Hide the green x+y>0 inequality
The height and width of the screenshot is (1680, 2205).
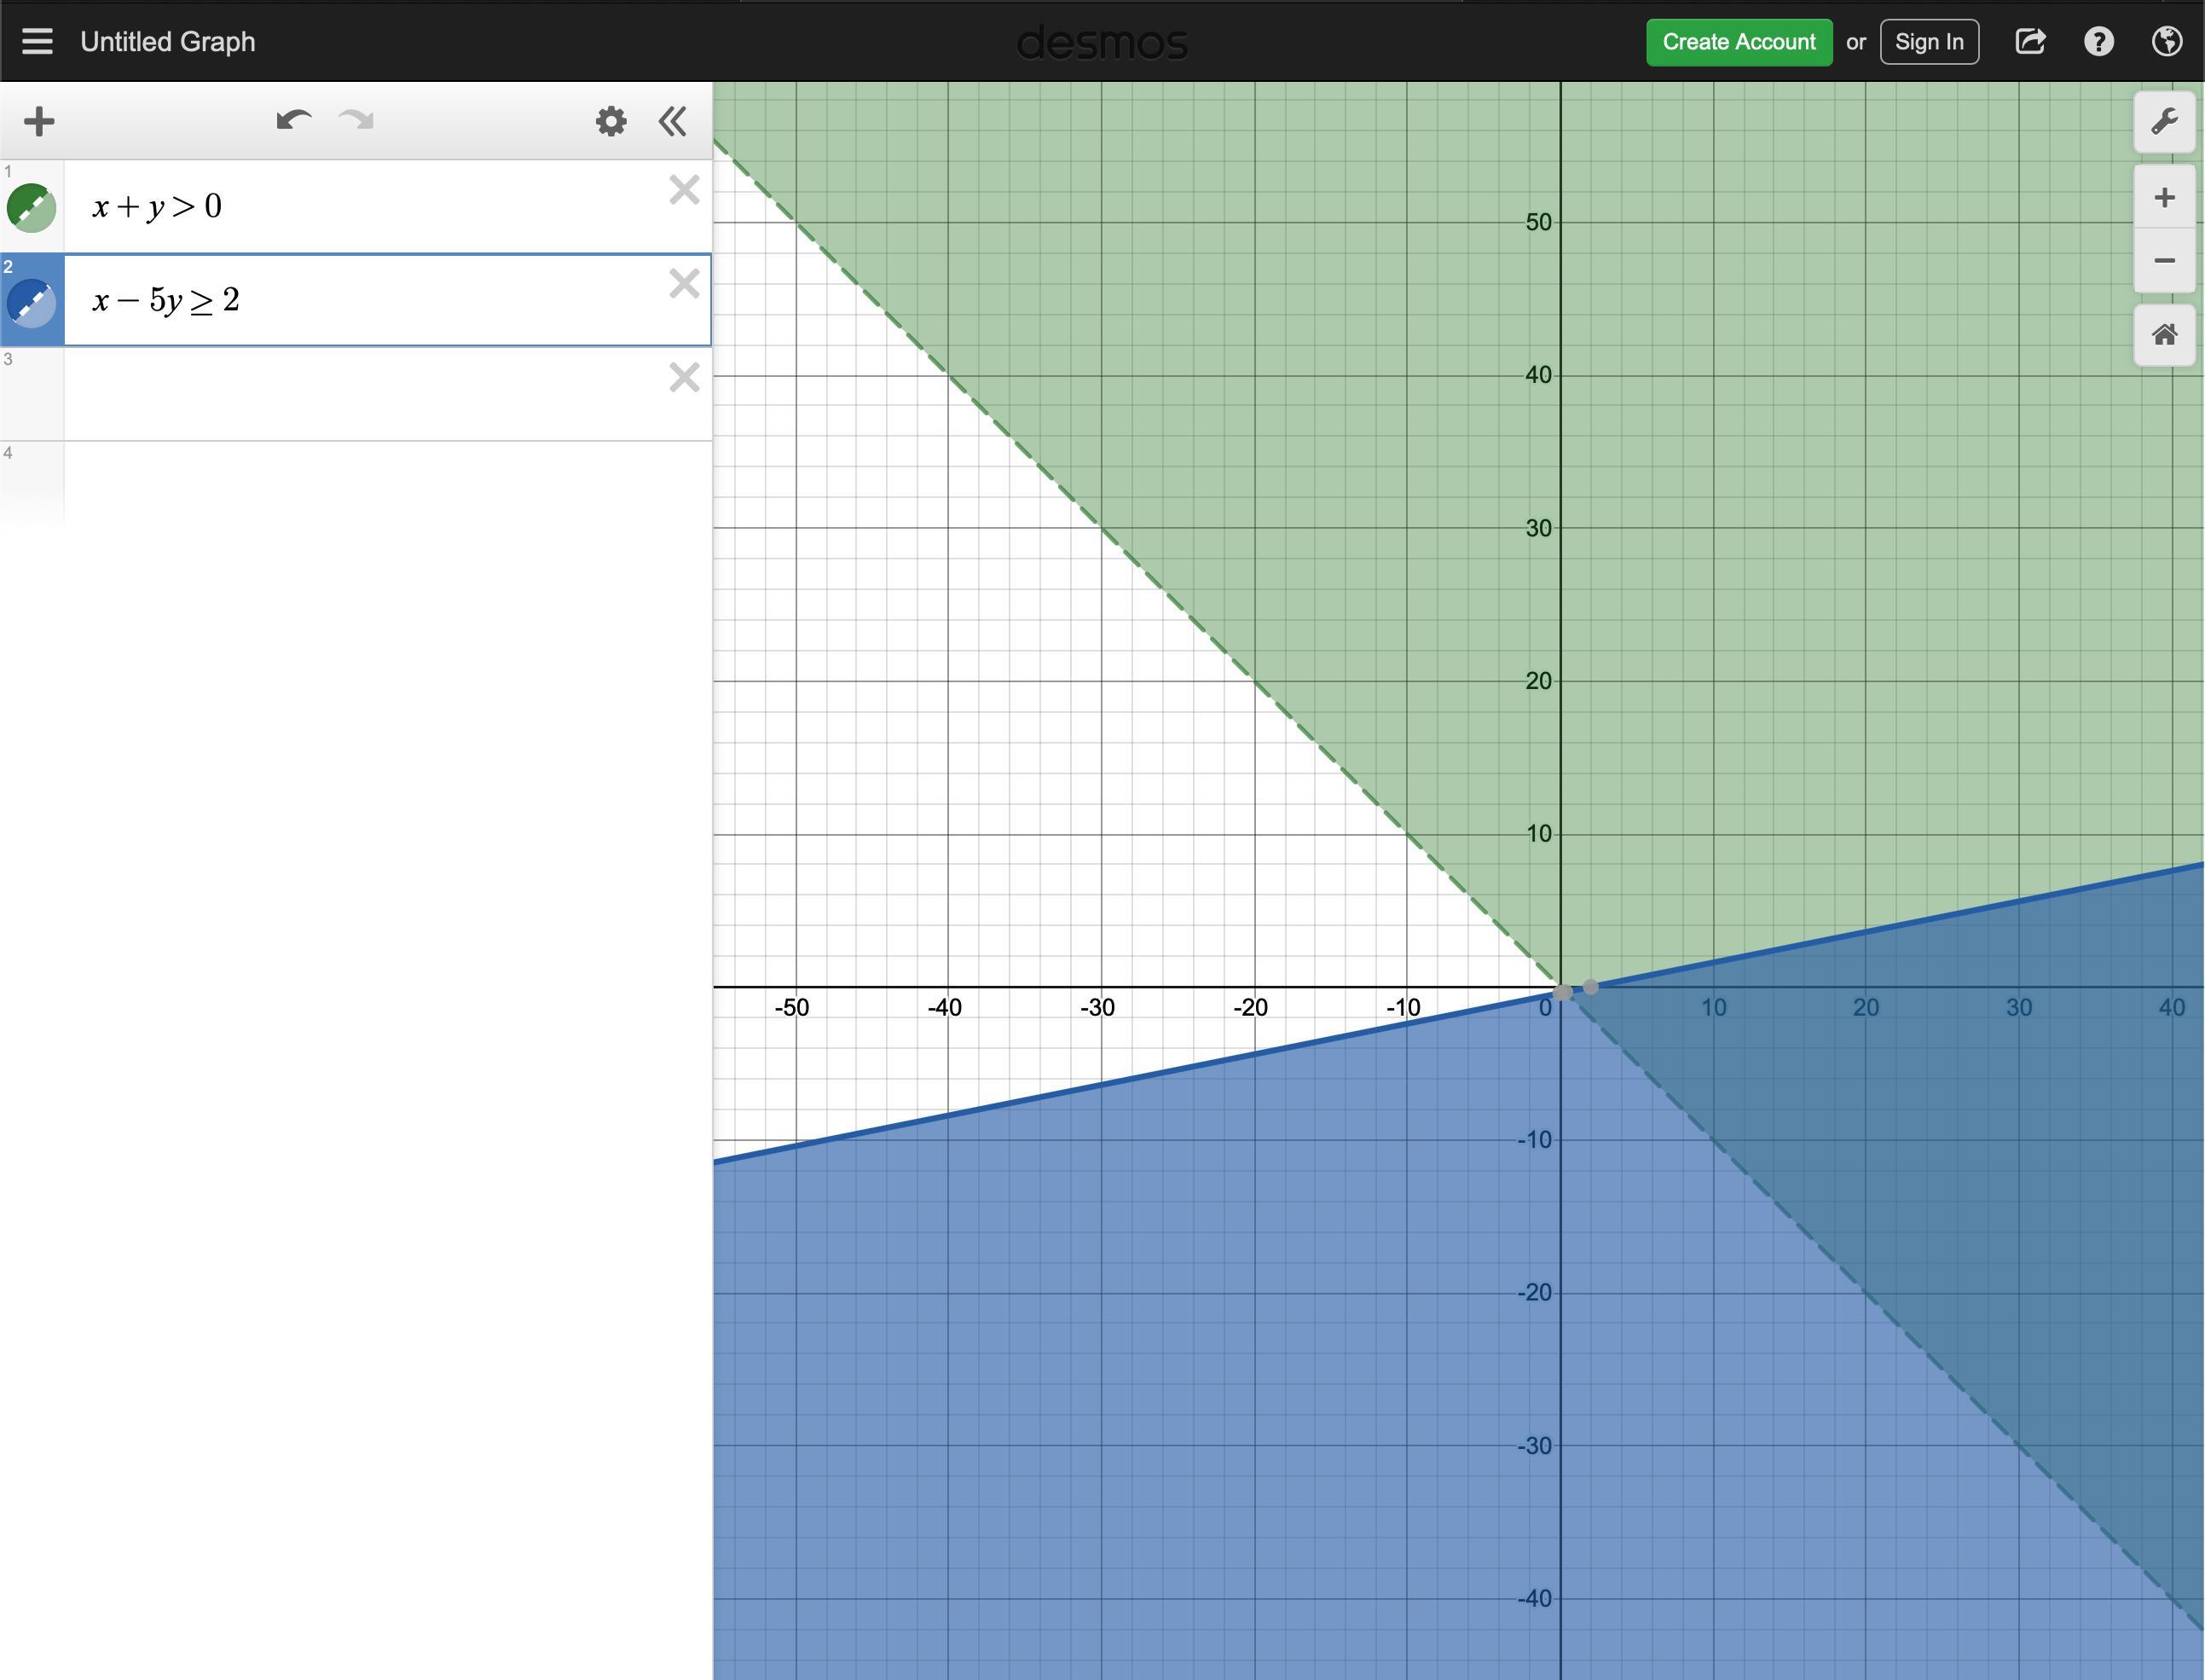click(x=32, y=208)
